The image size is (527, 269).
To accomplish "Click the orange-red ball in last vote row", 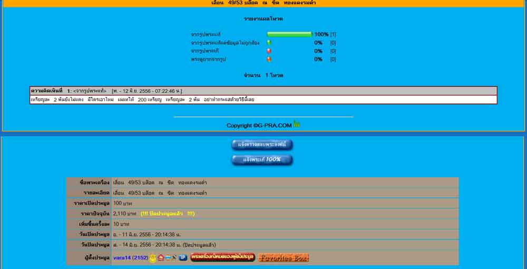I will point(269,60).
